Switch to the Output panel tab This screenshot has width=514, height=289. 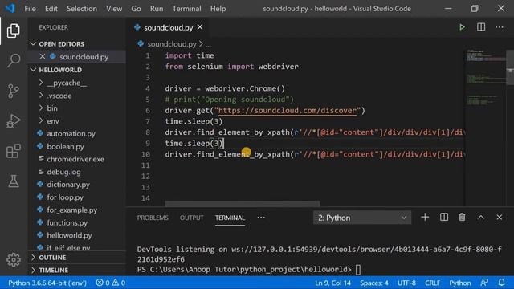pyautogui.click(x=191, y=218)
